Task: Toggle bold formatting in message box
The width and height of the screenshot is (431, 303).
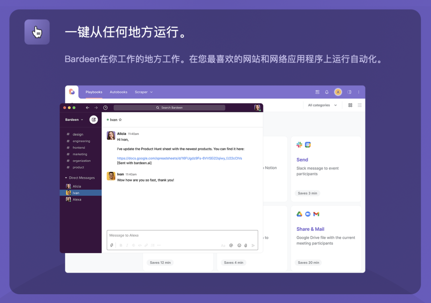Action: coord(121,245)
